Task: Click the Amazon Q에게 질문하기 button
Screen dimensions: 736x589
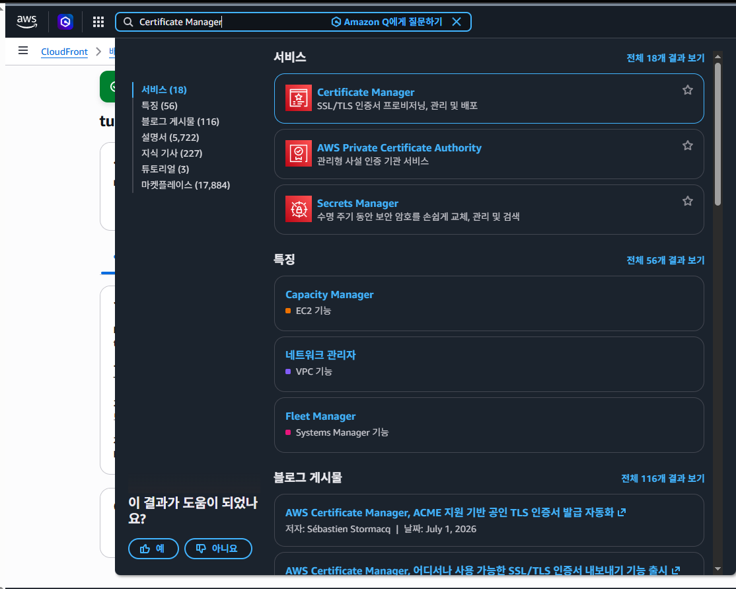Action: pyautogui.click(x=386, y=22)
